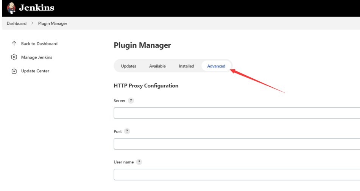Focus the Server input field

[237, 113]
